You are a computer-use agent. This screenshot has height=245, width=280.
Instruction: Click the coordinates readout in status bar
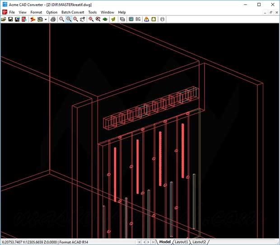[29, 242]
